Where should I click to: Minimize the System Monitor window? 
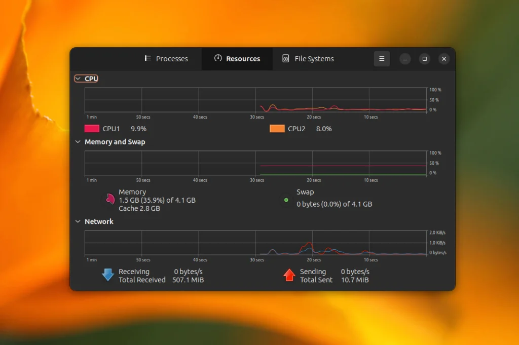pyautogui.click(x=405, y=59)
